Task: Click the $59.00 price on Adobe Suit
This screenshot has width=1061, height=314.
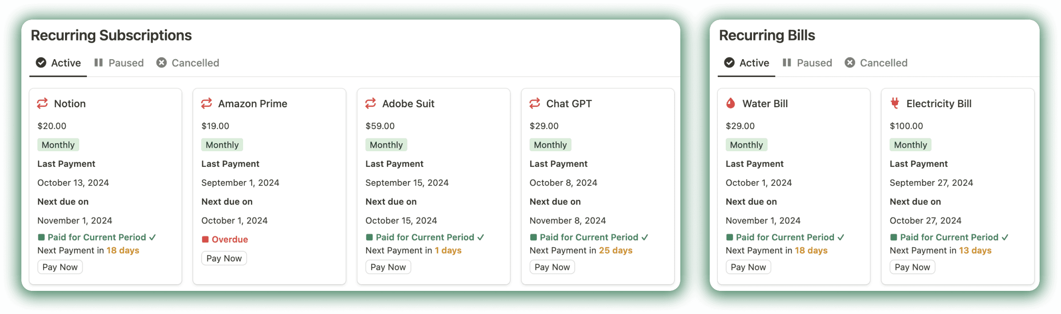Action: point(380,126)
